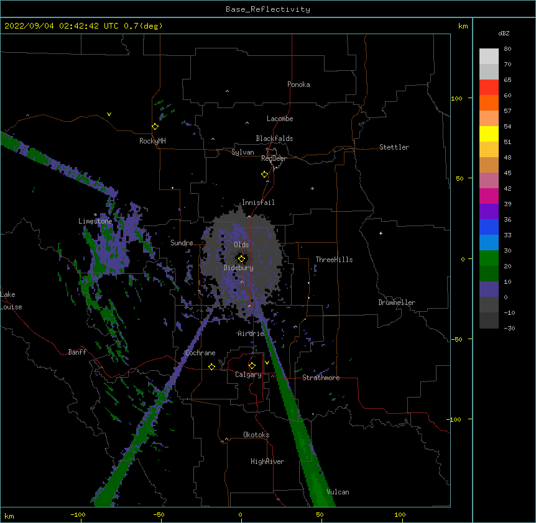Viewport: 536px width, 523px height.
Task: Select the 42 dBZ magenta color swatch
Action: tap(489, 196)
